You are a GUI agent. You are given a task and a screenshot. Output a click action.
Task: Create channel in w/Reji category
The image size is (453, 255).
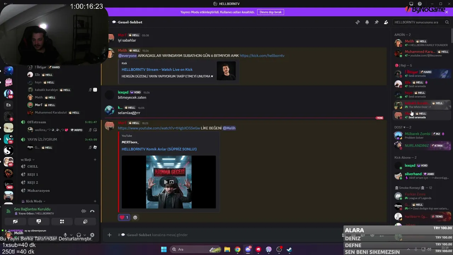point(95,160)
